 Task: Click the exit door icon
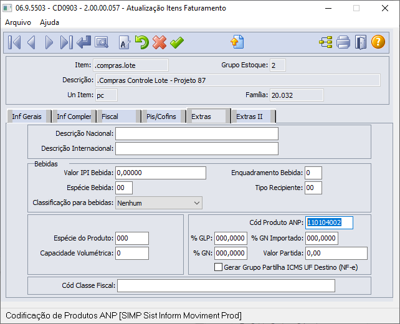361,42
